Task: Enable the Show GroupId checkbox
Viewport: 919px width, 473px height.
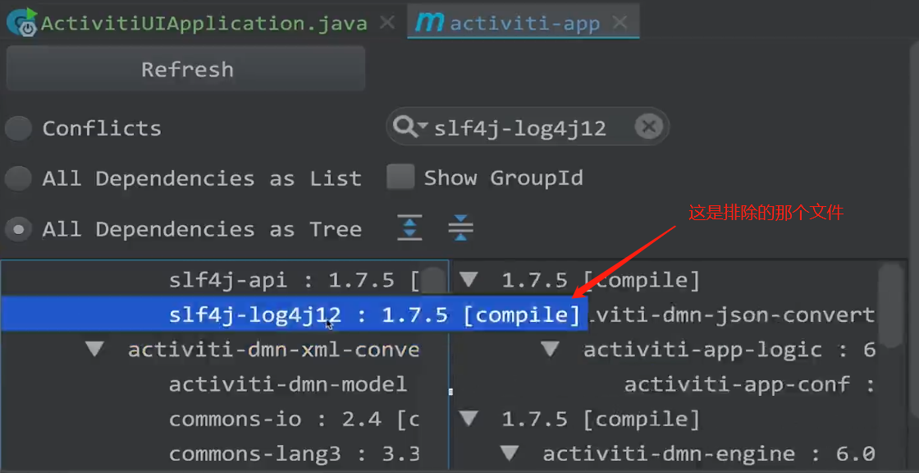Action: 400,177
